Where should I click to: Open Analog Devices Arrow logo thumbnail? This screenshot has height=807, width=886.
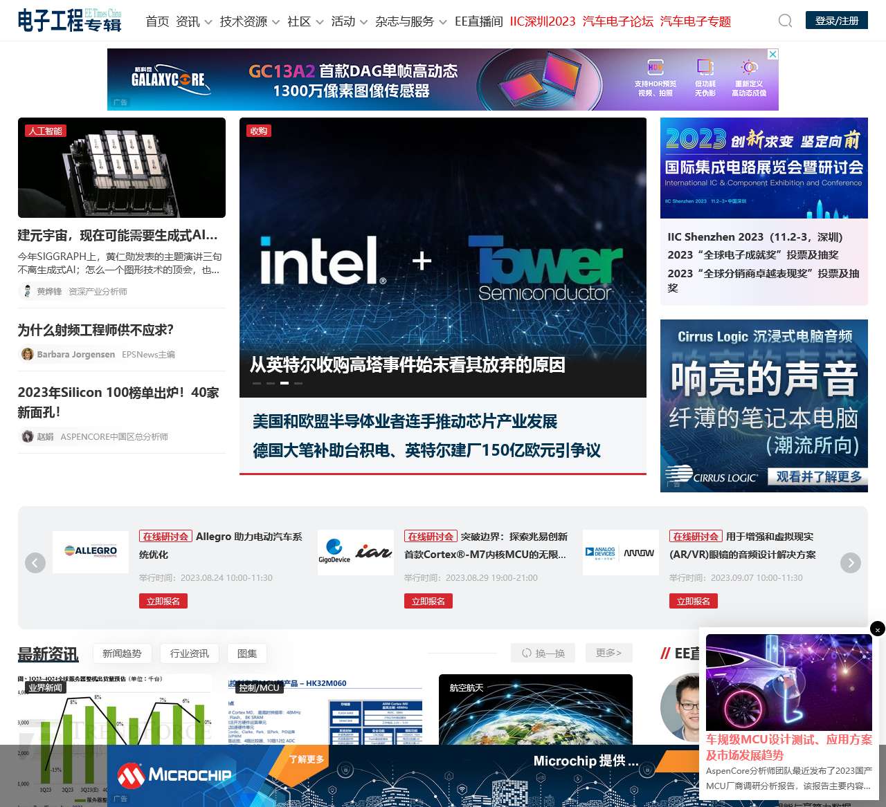coord(621,552)
